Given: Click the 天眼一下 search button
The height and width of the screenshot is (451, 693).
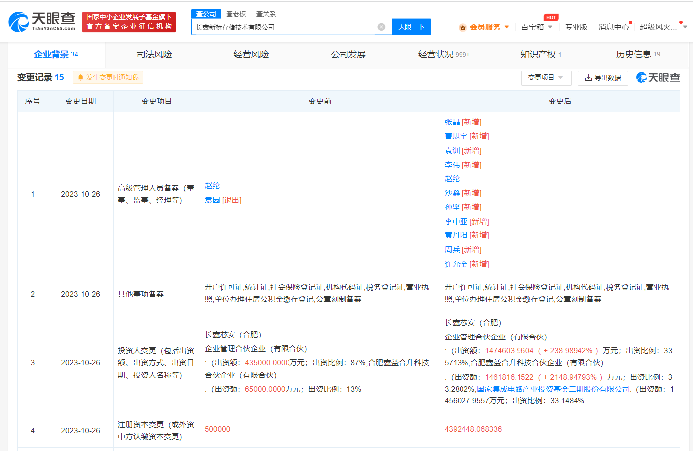Looking at the screenshot, I should click(x=411, y=27).
